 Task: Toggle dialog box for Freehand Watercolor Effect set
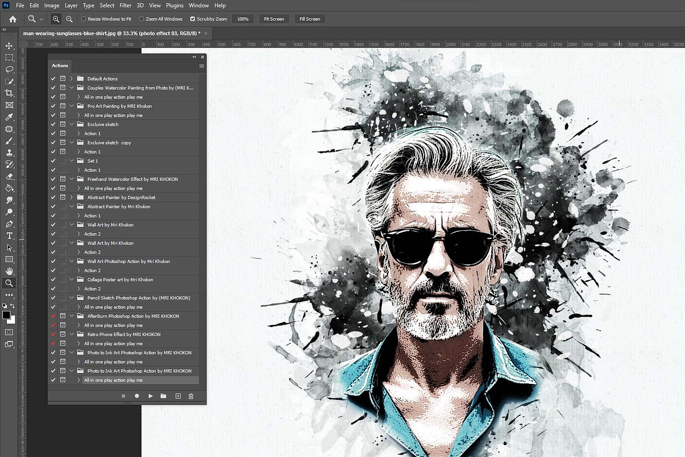pos(63,179)
